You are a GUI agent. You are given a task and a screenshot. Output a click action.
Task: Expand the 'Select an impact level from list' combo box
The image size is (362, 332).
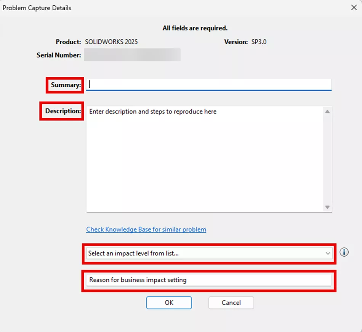(208, 253)
